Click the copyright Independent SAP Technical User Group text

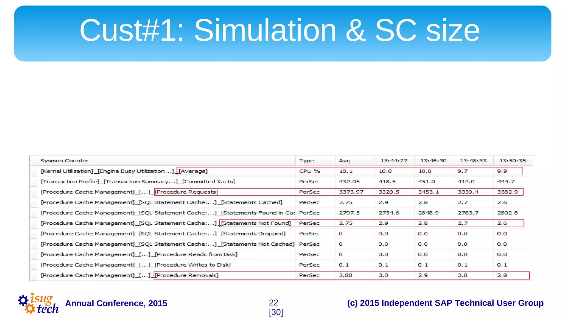pyautogui.click(x=445, y=303)
